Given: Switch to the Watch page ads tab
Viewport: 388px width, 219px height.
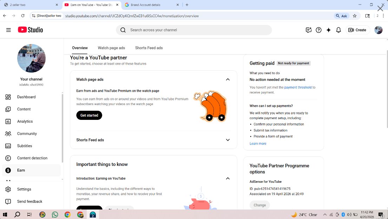Looking at the screenshot, I should [111, 48].
